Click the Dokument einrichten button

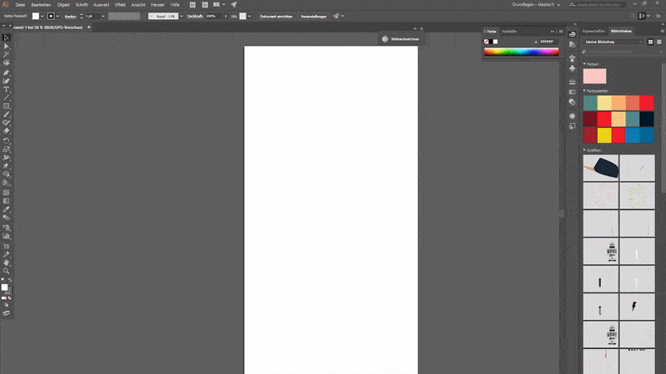click(x=276, y=16)
